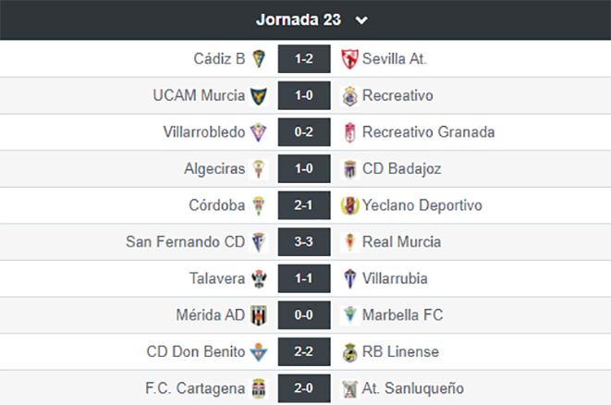Screen dimensions: 611x405
Task: Open the 1-2 score of Cádiz B match
Action: (304, 59)
